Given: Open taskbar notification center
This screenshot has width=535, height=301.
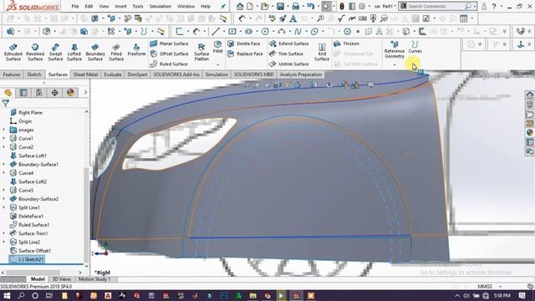Looking at the screenshot, I should (522, 295).
